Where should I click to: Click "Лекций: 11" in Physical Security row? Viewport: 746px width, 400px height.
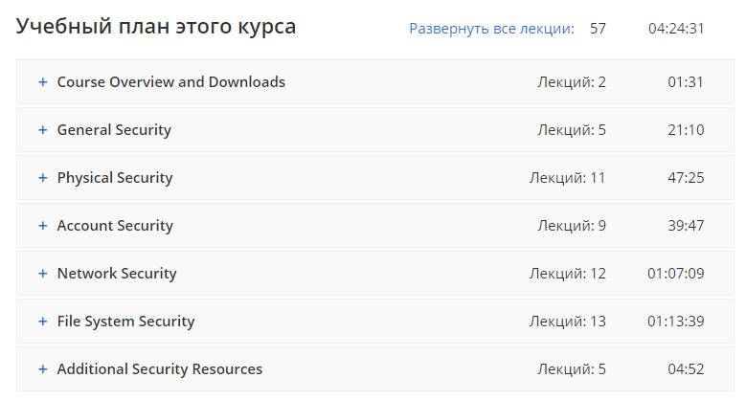(x=568, y=178)
